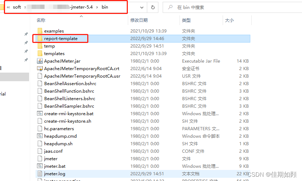
Task: Sort by the 修改日期 column header
Action: [x=139, y=20]
